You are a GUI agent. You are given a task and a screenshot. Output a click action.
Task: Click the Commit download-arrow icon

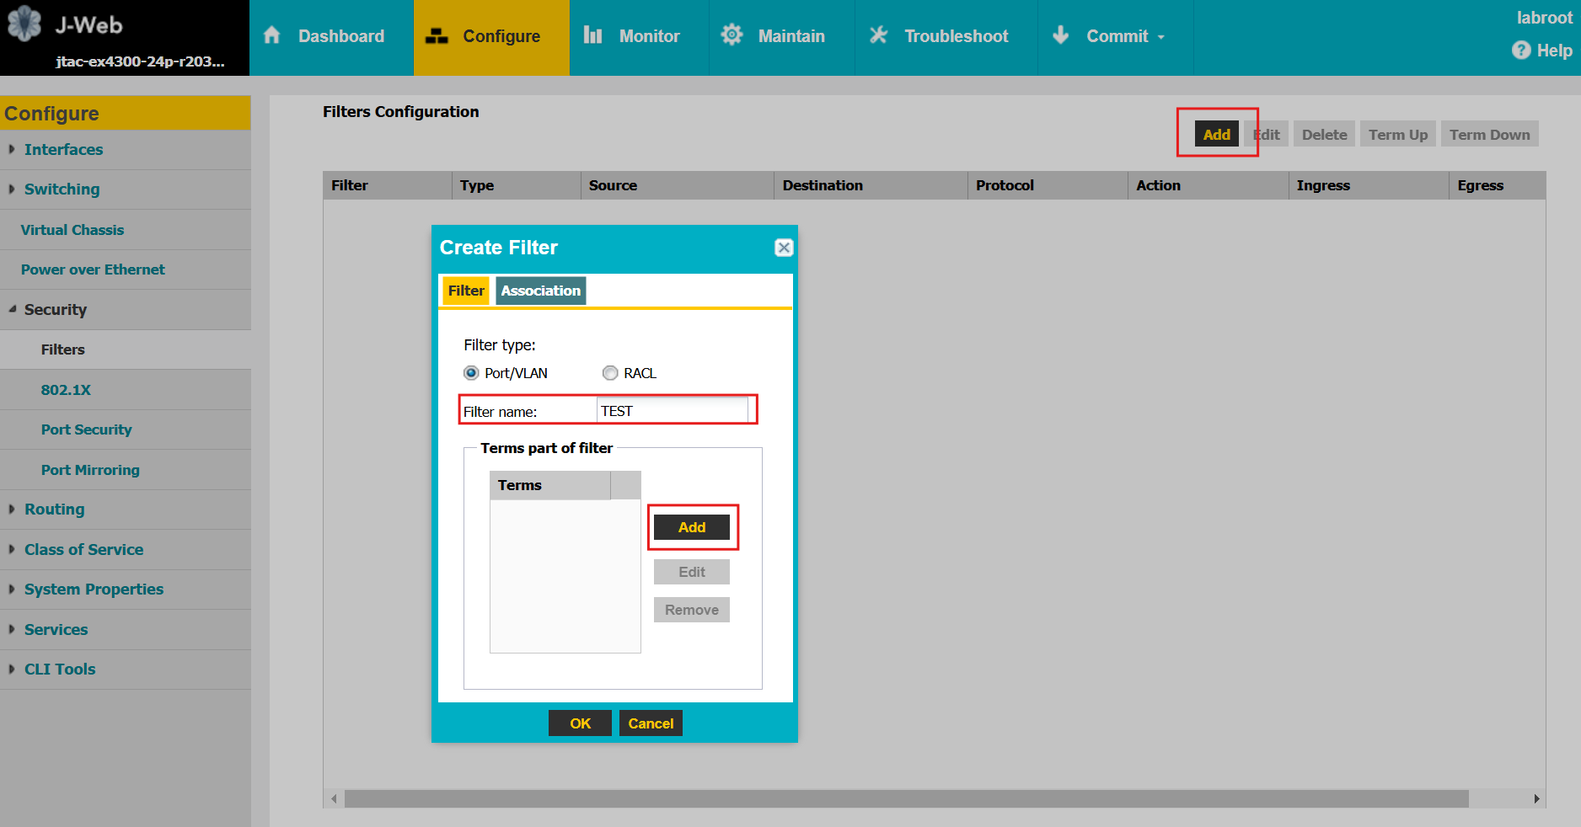(x=1059, y=35)
